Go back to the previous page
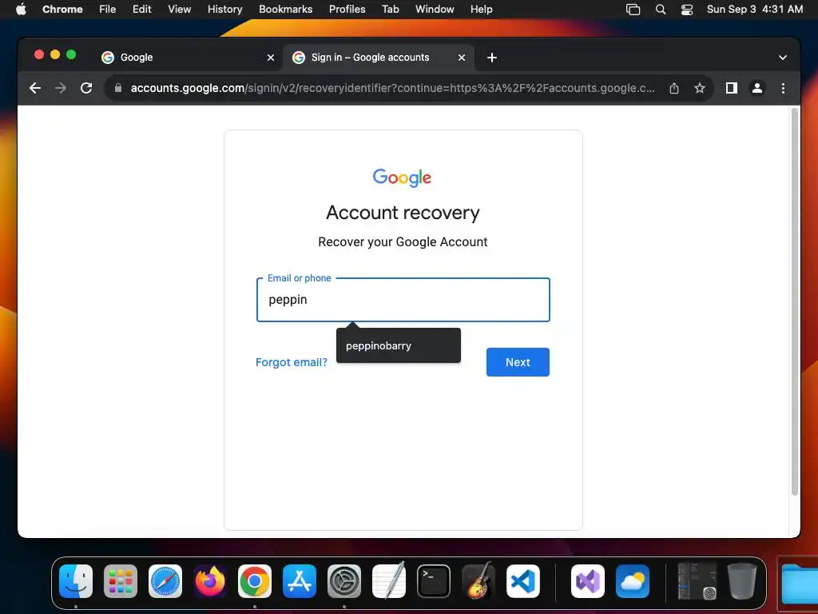 point(35,88)
